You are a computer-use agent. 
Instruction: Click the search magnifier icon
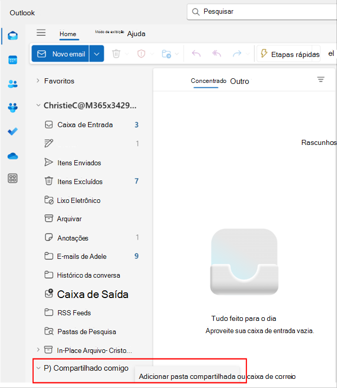[x=196, y=12]
